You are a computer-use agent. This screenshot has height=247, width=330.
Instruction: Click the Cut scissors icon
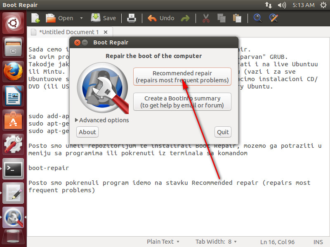206,18
